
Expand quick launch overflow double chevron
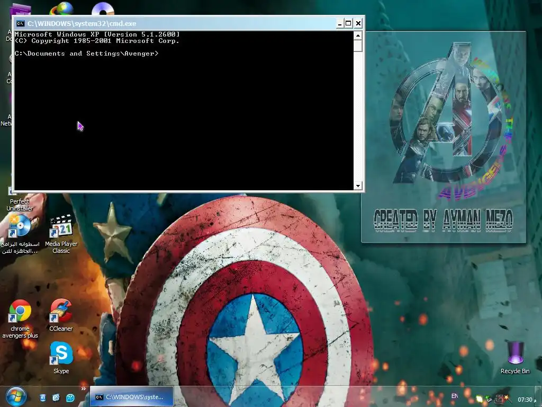pyautogui.click(x=83, y=388)
